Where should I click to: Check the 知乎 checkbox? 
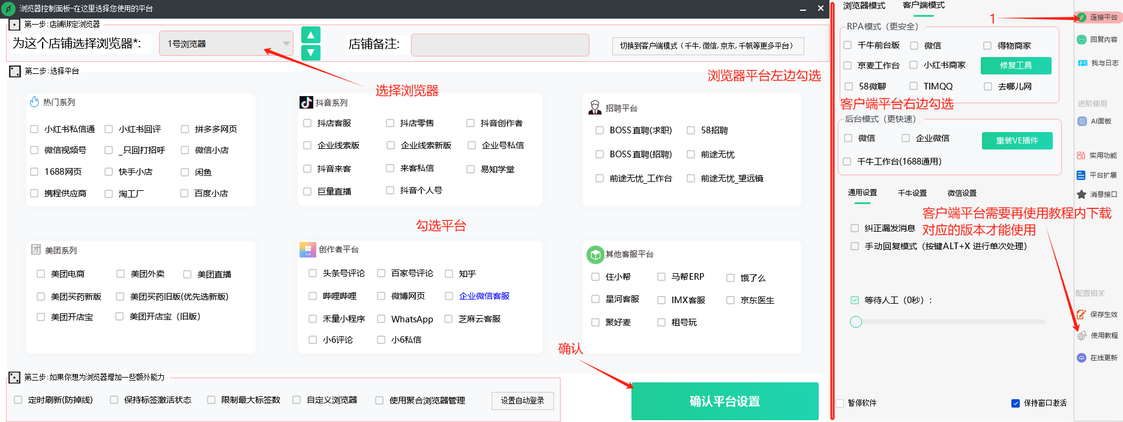coord(449,274)
